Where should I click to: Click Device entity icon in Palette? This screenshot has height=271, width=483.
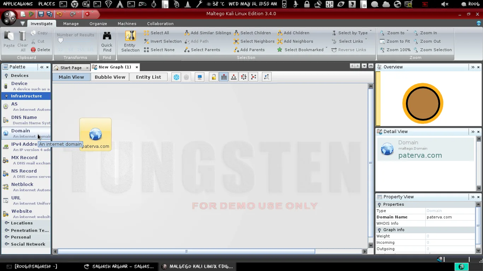6,86
